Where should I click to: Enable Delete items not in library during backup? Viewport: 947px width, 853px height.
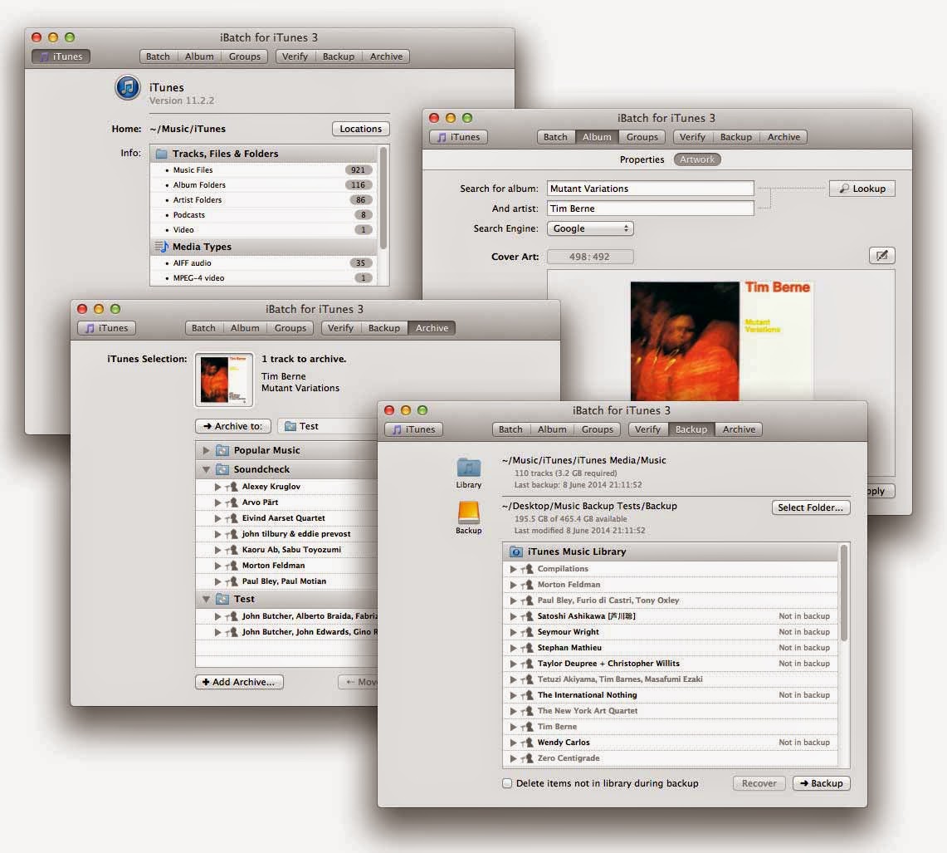click(x=507, y=783)
